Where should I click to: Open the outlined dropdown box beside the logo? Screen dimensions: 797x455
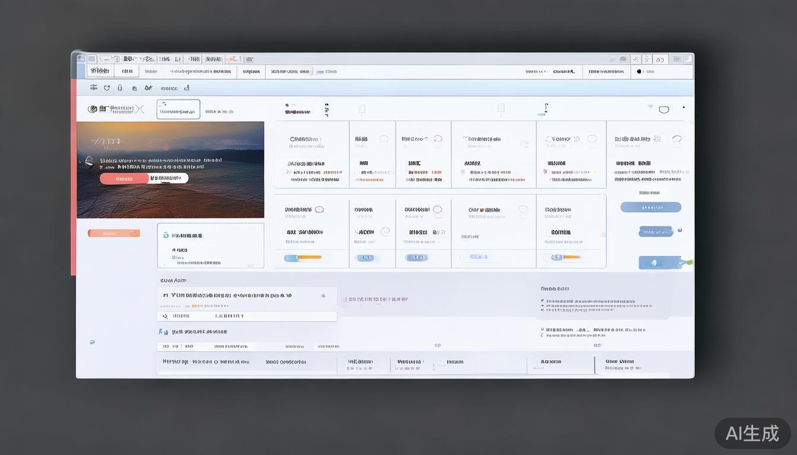(178, 110)
